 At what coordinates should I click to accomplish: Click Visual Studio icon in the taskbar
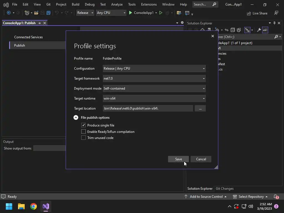click(46, 206)
